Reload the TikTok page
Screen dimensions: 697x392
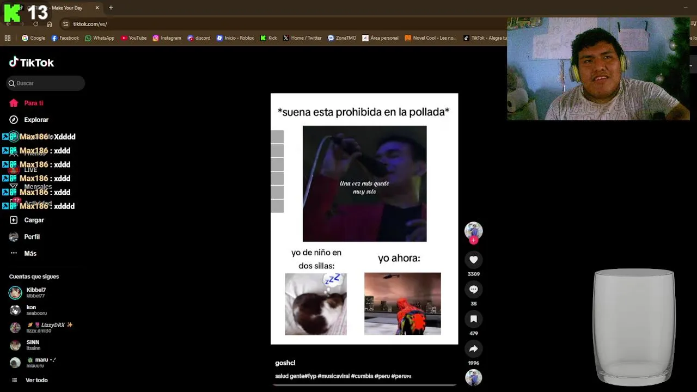pyautogui.click(x=35, y=24)
